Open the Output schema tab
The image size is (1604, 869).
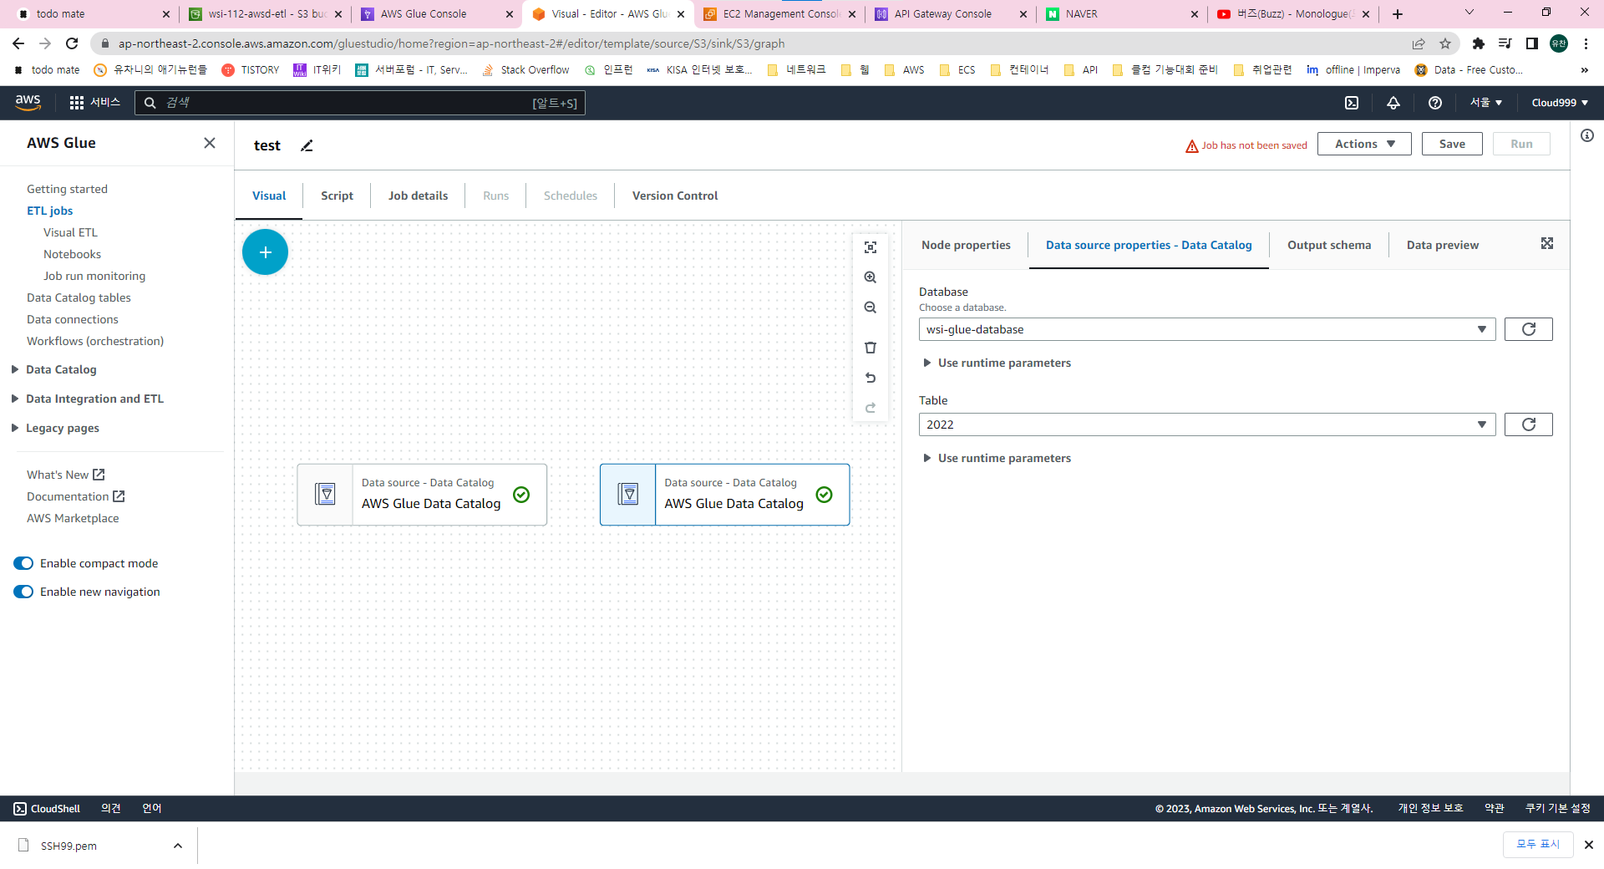[x=1329, y=245]
